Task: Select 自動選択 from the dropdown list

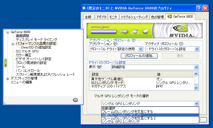Action: pyautogui.click(x=150, y=108)
